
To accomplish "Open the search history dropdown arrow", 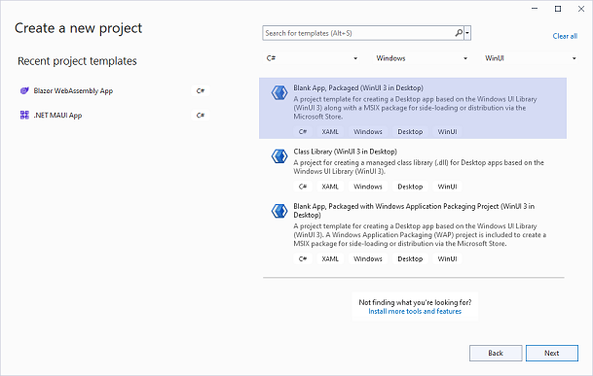I will coord(467,33).
